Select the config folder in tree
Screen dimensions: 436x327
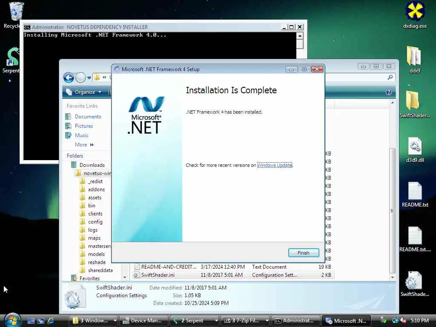coord(91,221)
